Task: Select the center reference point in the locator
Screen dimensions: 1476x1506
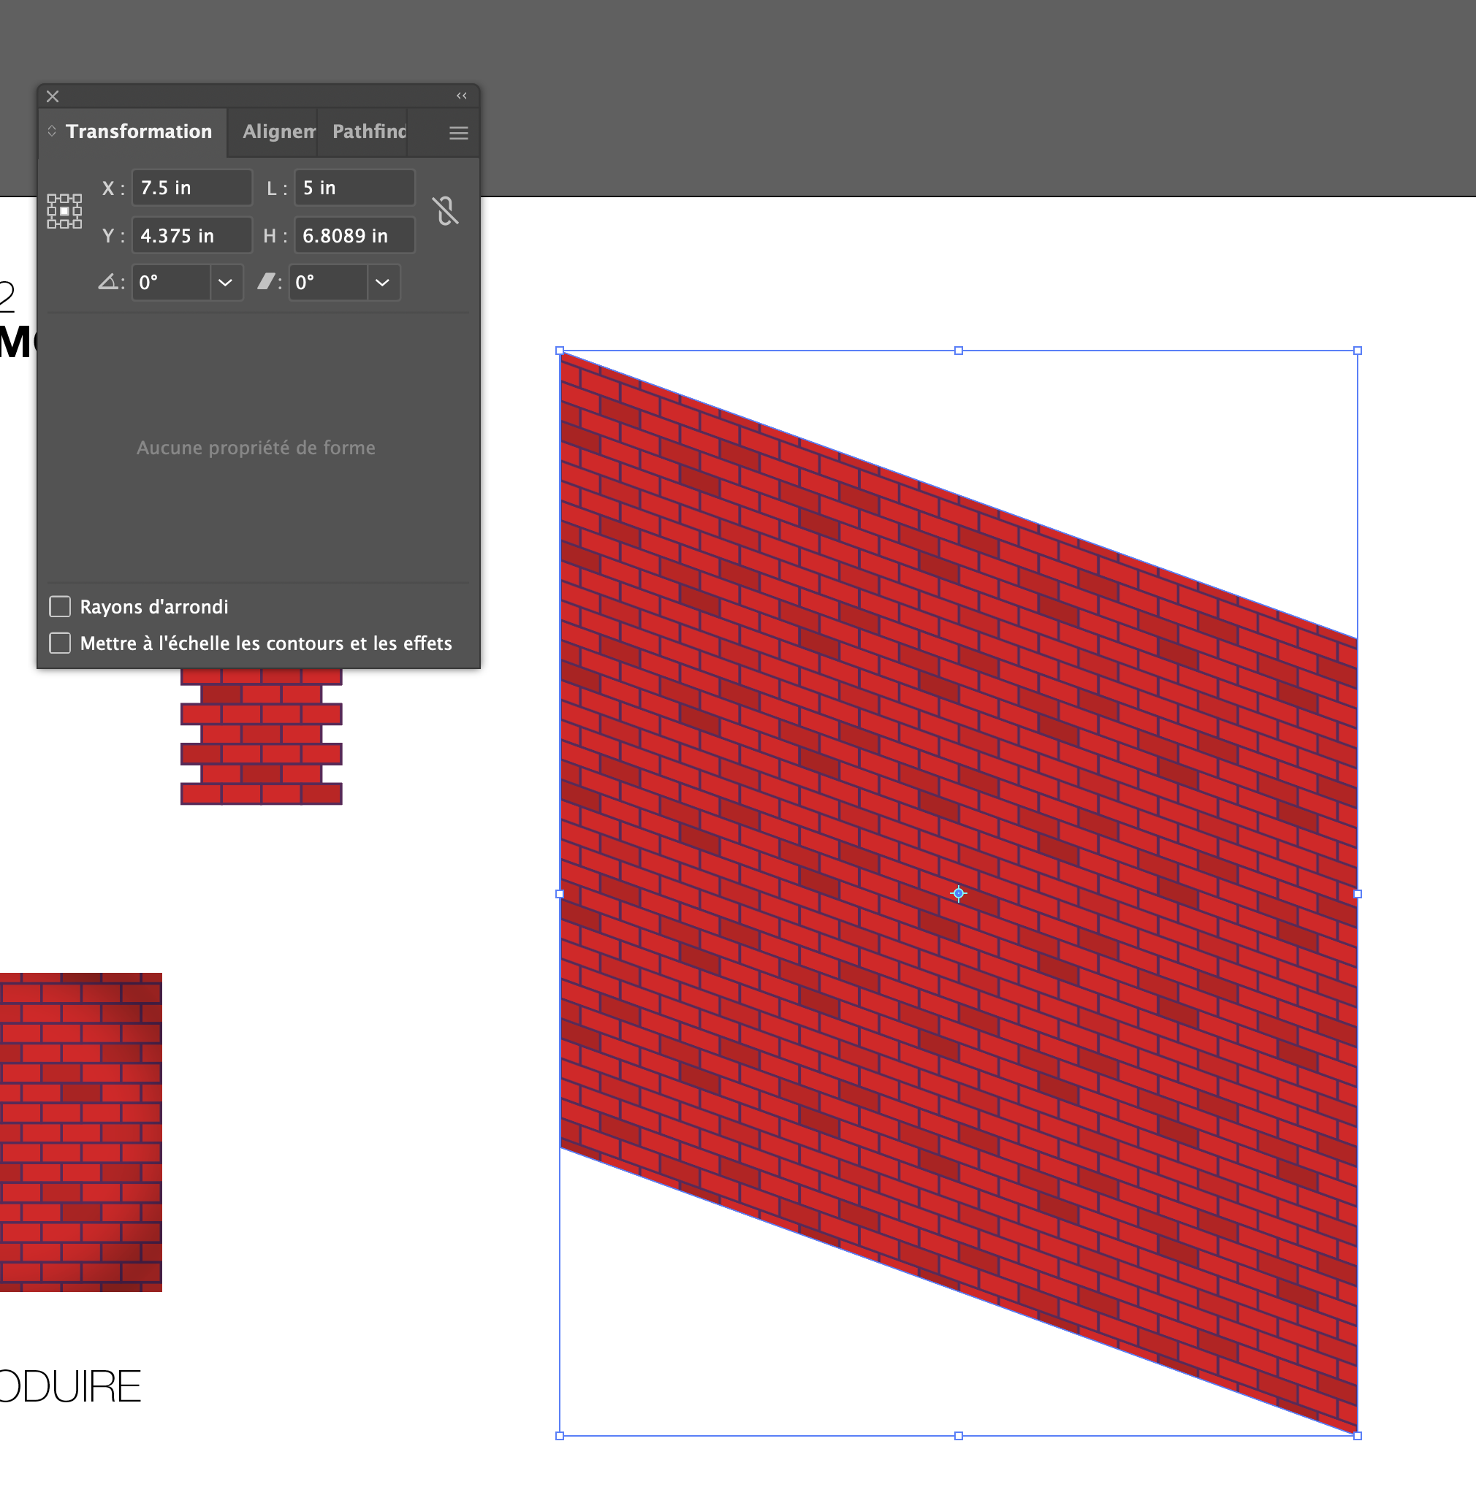Action: (x=65, y=212)
